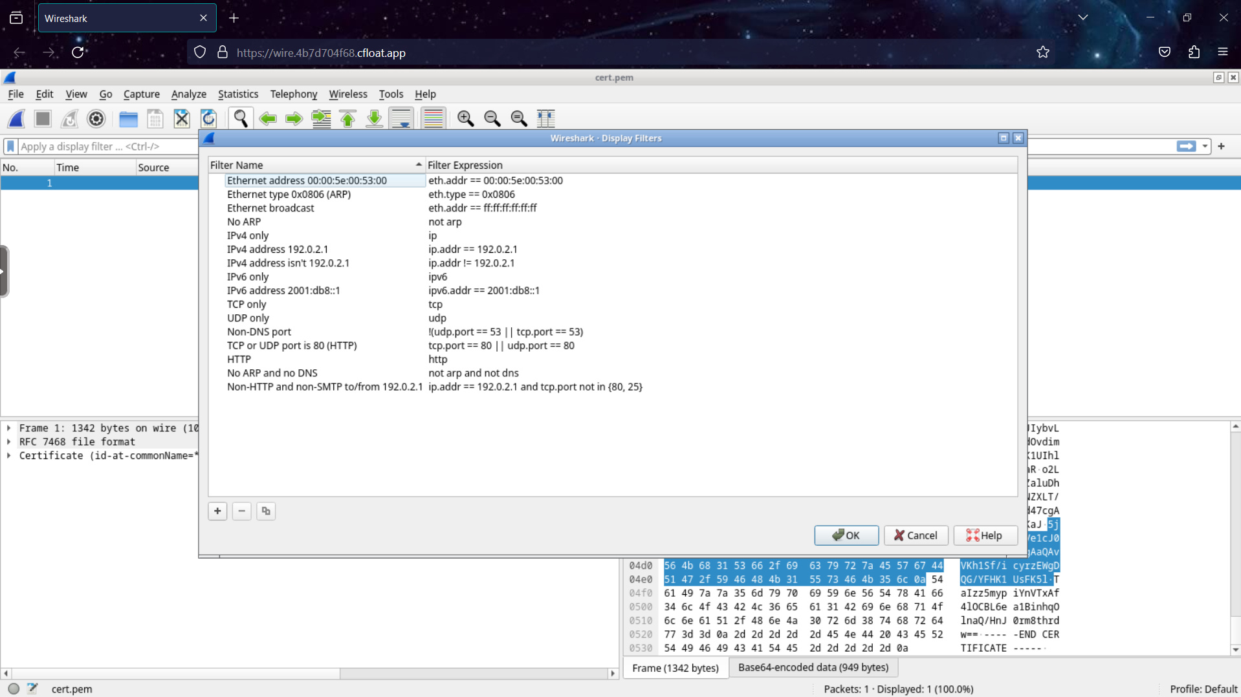The height and width of the screenshot is (697, 1241).
Task: Click the Reload capture file icon
Action: point(208,118)
